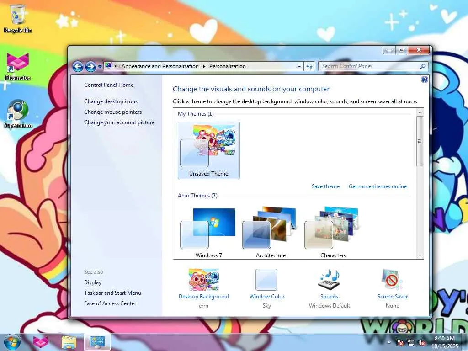The image size is (468, 351).
Task: Open Display under See also
Action: (93, 282)
